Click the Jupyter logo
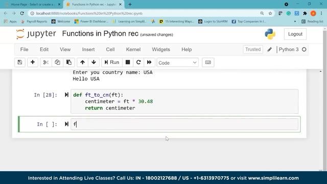This screenshot has height=184, width=327. (36, 34)
